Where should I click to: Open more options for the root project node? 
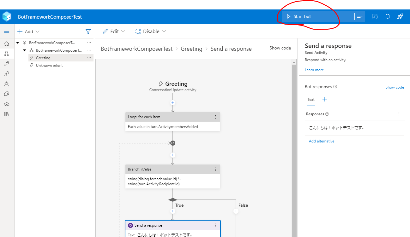(89, 43)
